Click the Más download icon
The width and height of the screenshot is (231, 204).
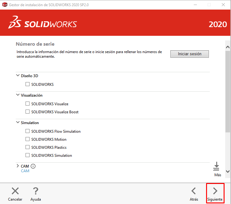216,166
